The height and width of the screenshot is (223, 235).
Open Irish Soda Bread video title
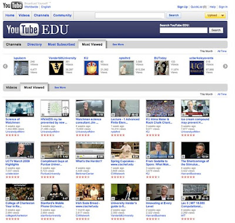click(x=88, y=205)
